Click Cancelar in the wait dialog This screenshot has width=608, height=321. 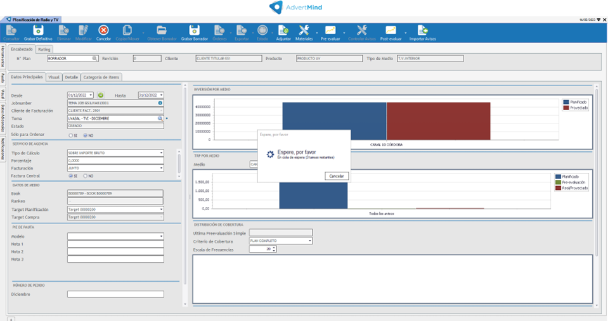coord(336,176)
